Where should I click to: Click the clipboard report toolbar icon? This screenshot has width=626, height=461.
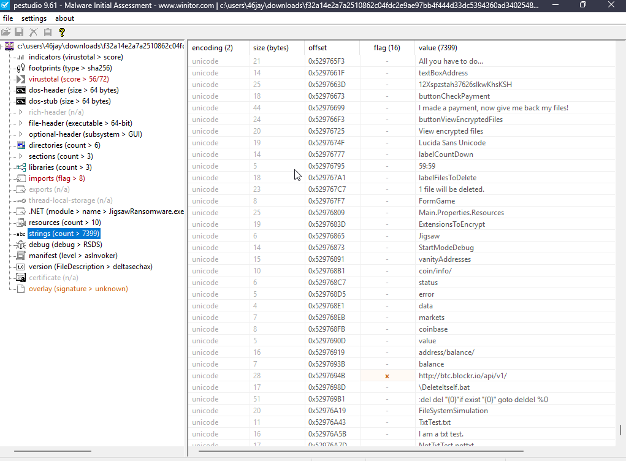[48, 32]
